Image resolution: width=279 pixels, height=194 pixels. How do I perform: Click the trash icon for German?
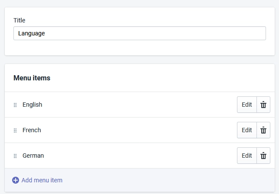coord(263,156)
